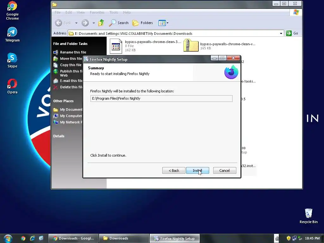
Task: Open the Windows Start button
Action: coord(8,239)
